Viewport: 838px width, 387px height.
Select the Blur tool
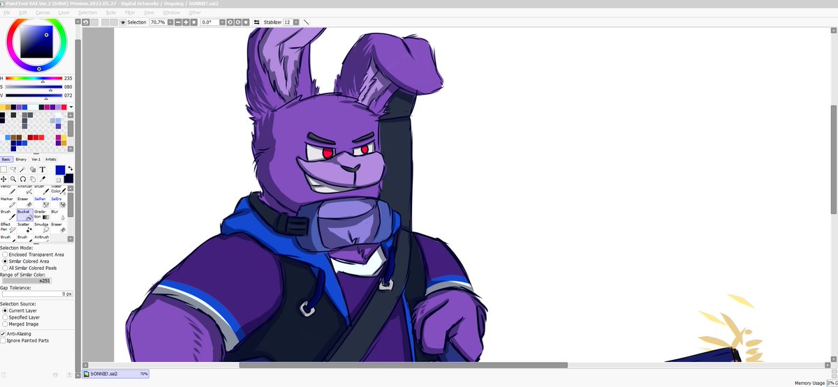(59, 215)
